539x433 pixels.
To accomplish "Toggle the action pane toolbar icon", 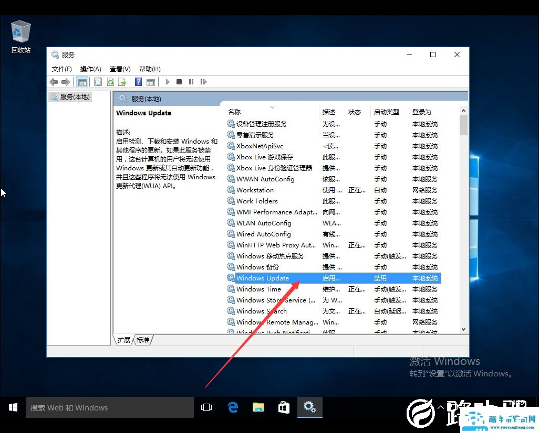I will coord(151,82).
